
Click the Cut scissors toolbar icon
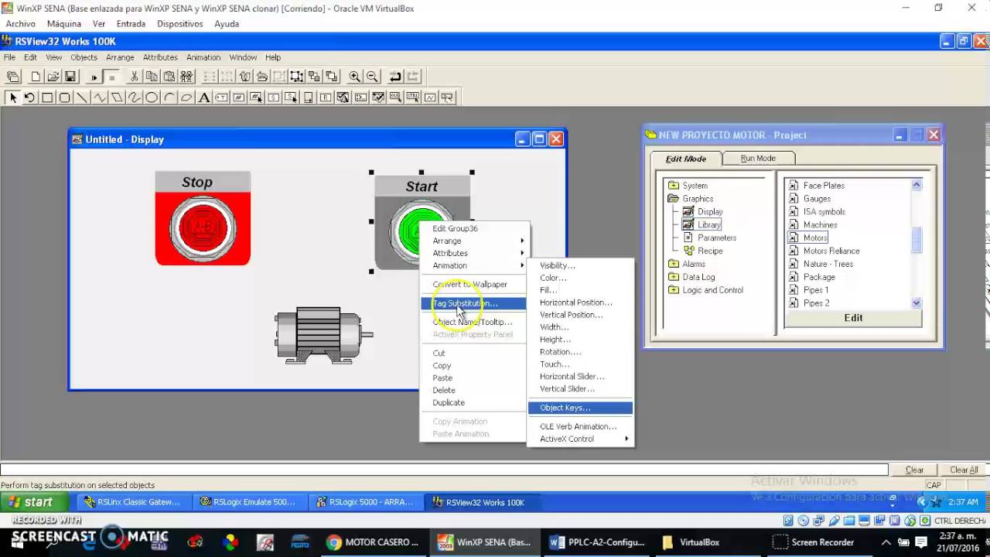coord(134,77)
